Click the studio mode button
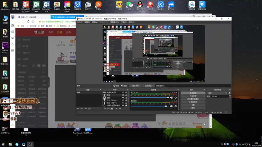 (193, 102)
